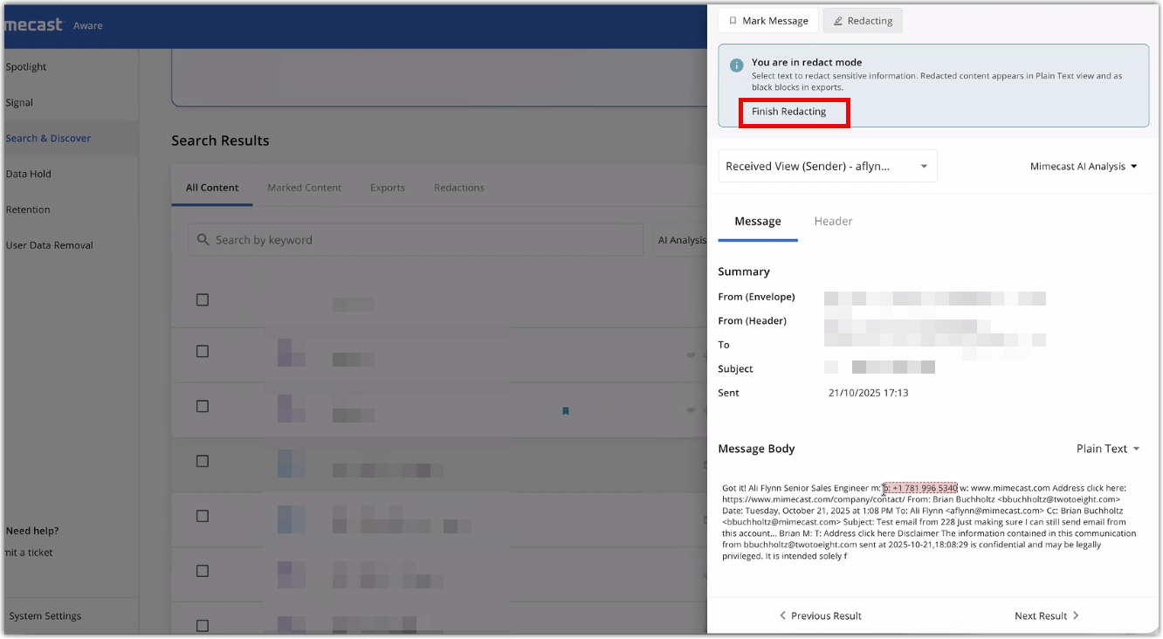Go to Previous Result
Image resolution: width=1163 pixels, height=639 pixels.
tap(820, 615)
